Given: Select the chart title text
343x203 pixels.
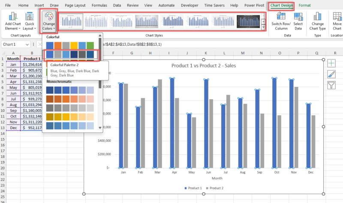Looking at the screenshot, I should [204, 65].
